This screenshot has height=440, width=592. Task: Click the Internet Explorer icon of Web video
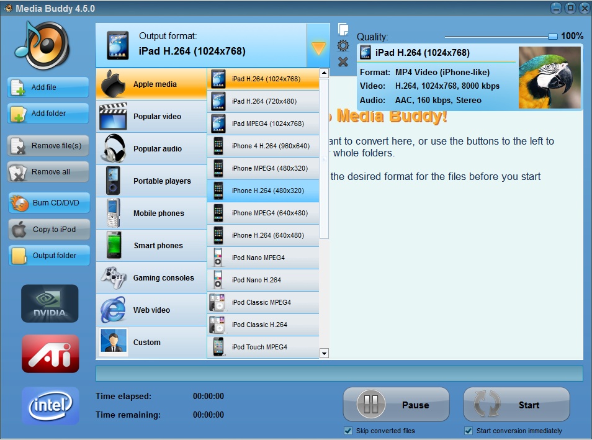pos(113,310)
